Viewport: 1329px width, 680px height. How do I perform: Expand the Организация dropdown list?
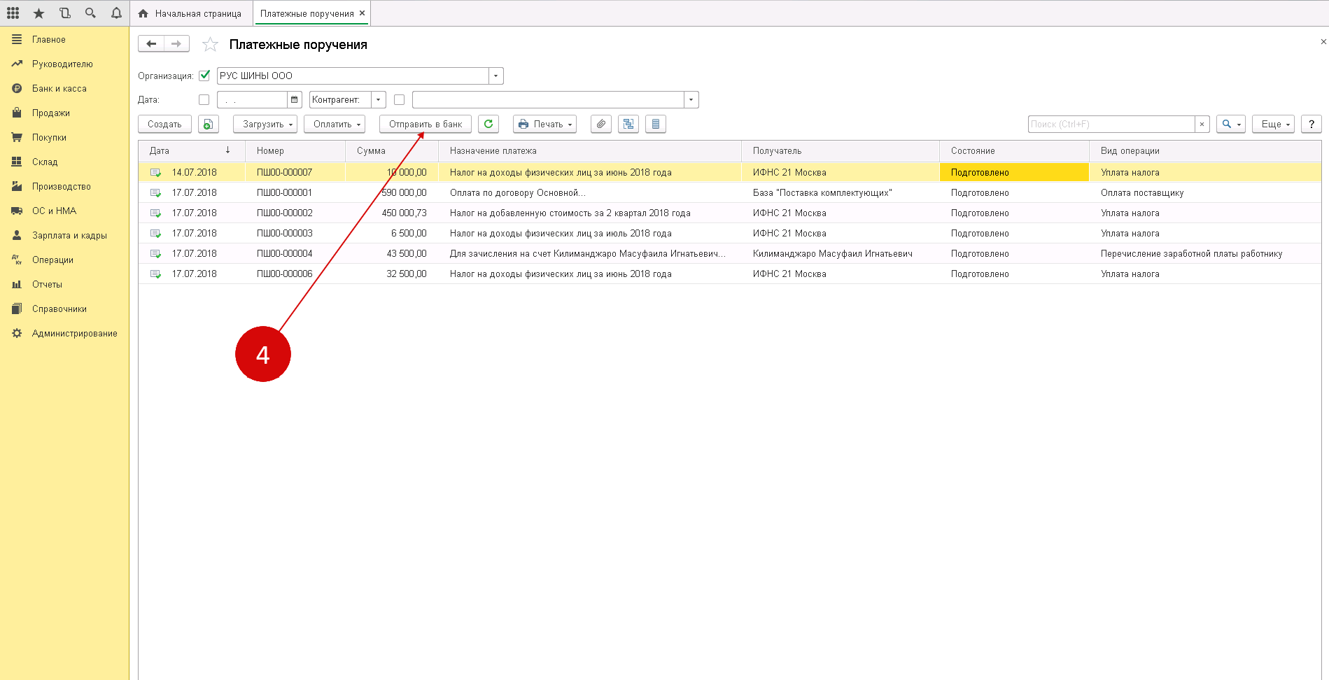(496, 76)
